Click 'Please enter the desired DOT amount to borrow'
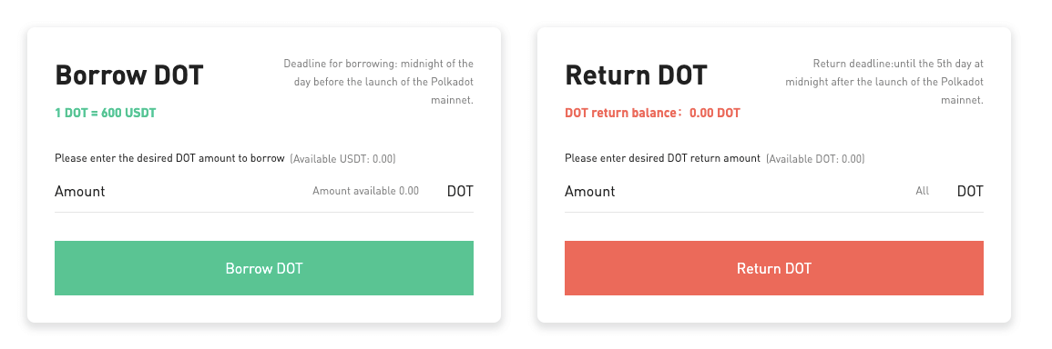Image resolution: width=1052 pixels, height=349 pixels. click(x=169, y=159)
